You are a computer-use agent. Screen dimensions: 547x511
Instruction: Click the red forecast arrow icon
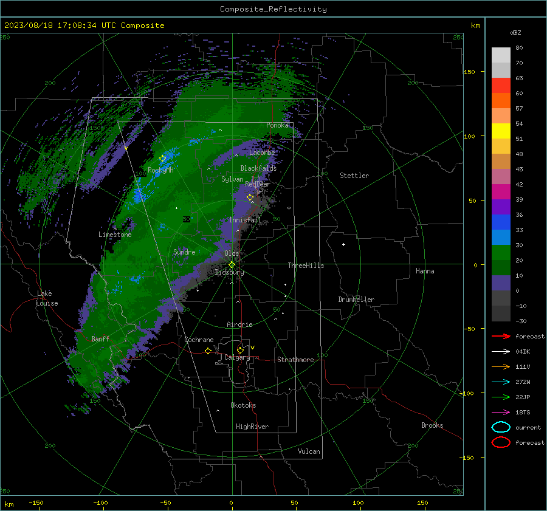(x=501, y=336)
